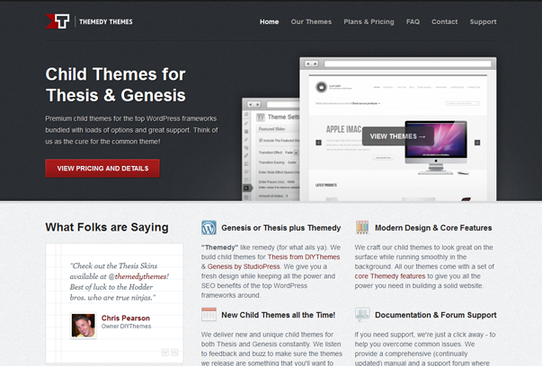Open the Home menu item
Screen dimensions: 542x366
270,22
